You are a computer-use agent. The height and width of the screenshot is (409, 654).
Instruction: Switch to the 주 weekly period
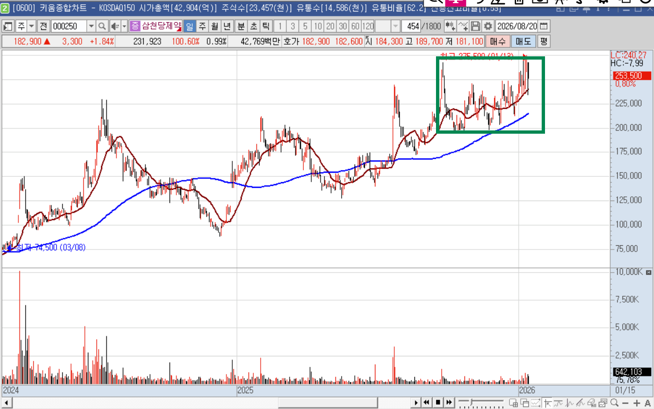[202, 26]
